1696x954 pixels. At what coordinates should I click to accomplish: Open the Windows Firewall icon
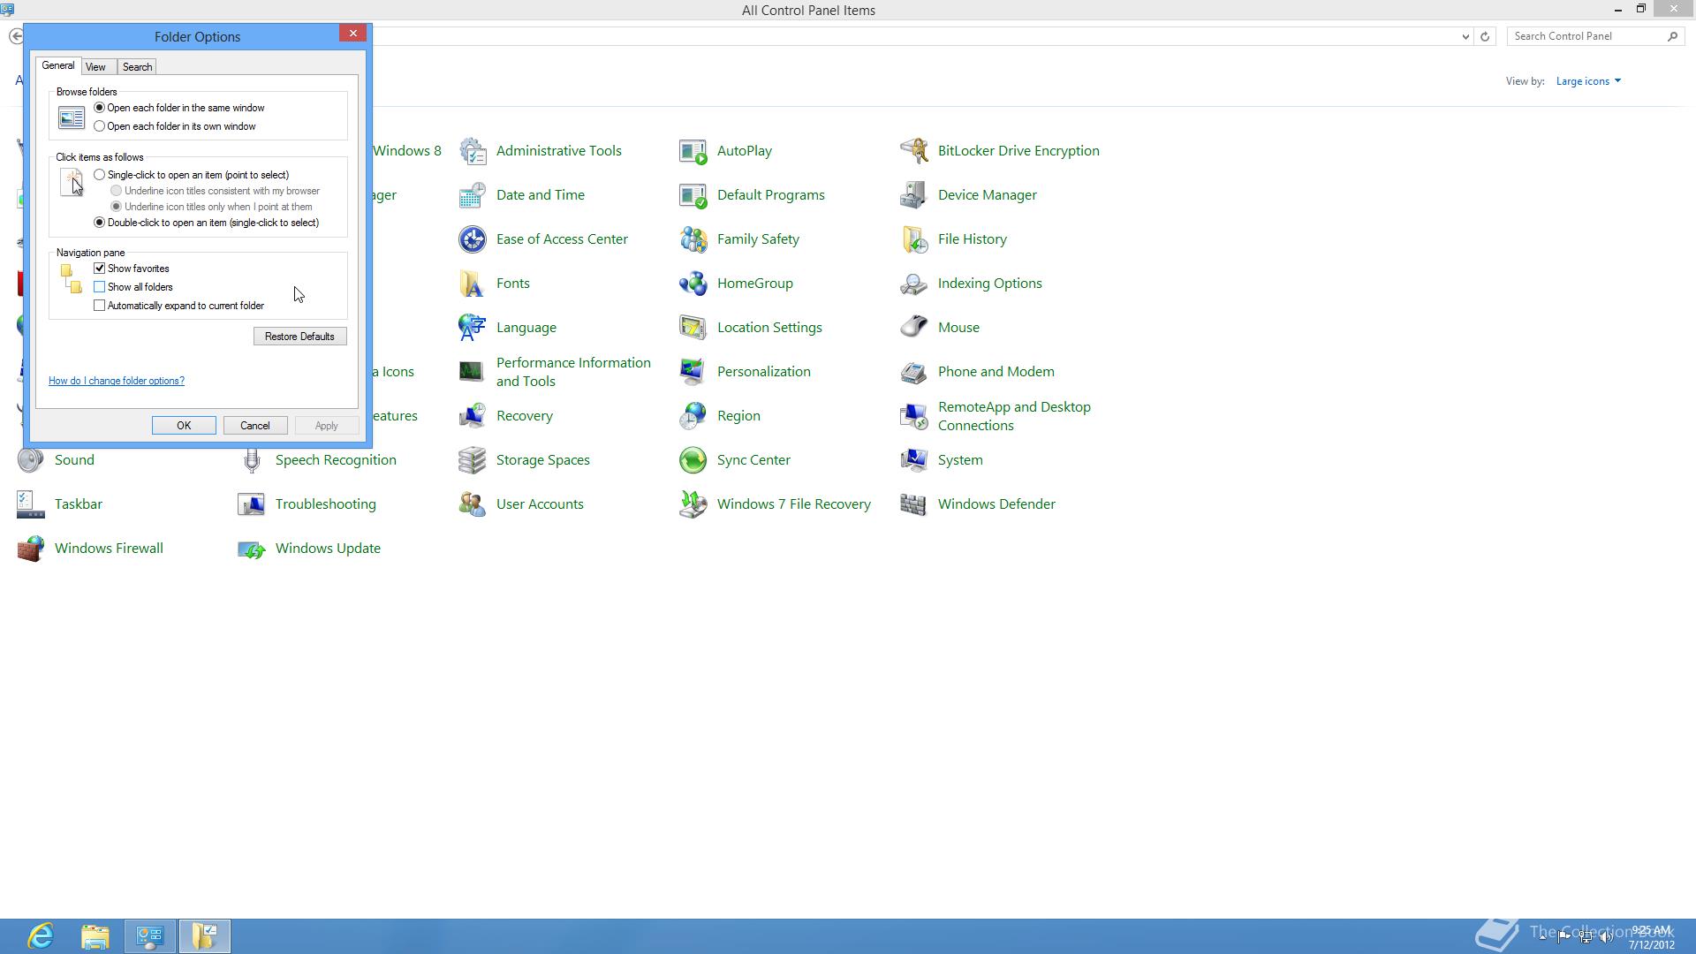coord(31,549)
